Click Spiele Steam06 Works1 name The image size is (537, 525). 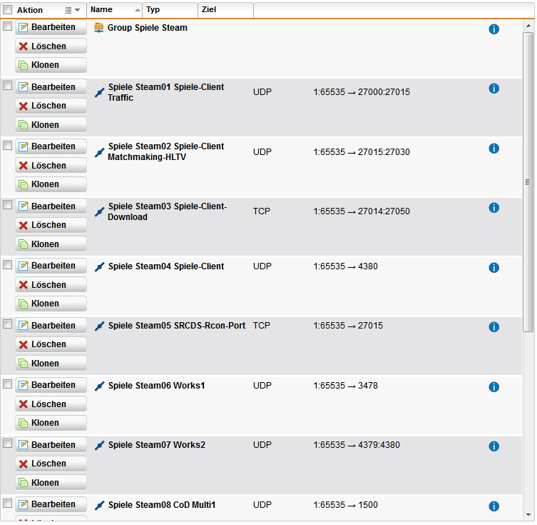[x=156, y=386]
